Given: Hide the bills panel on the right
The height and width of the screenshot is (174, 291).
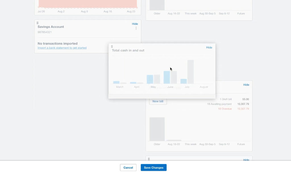Looking at the screenshot, I should tap(246, 84).
